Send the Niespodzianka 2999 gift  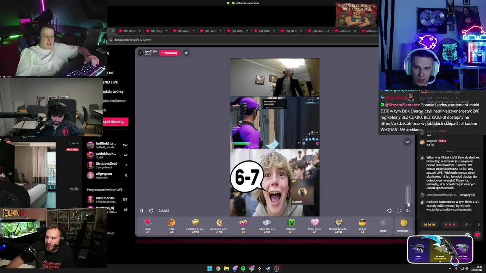pyautogui.click(x=338, y=225)
